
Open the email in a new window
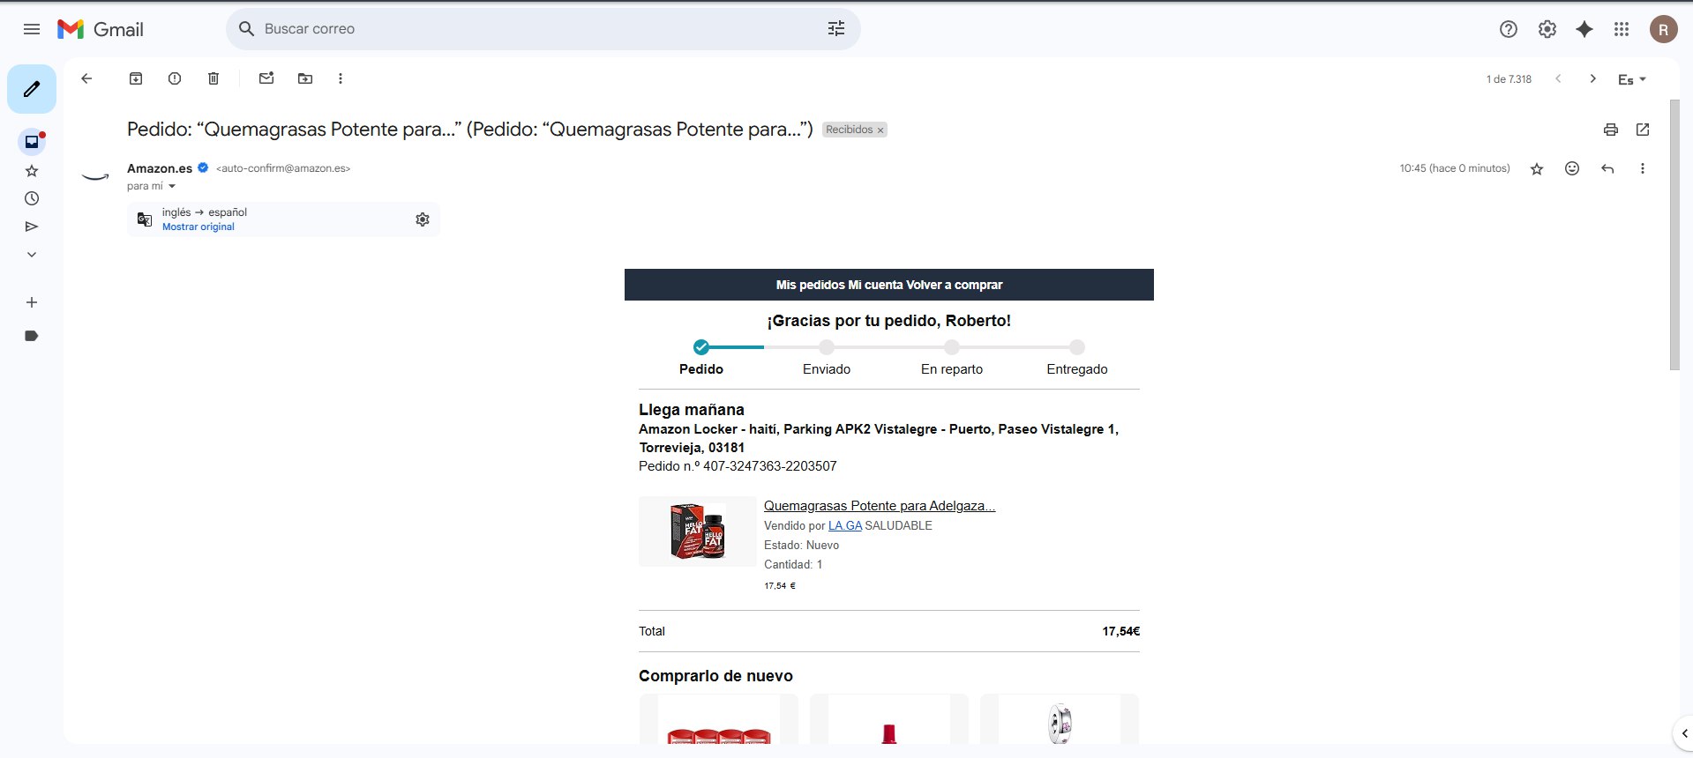[1643, 130]
